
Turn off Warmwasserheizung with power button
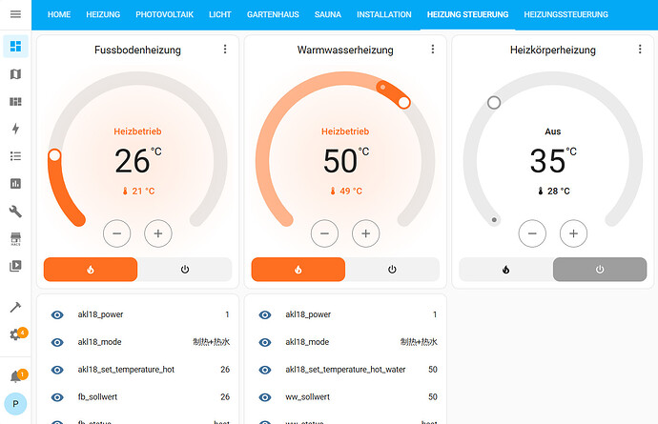pos(392,270)
